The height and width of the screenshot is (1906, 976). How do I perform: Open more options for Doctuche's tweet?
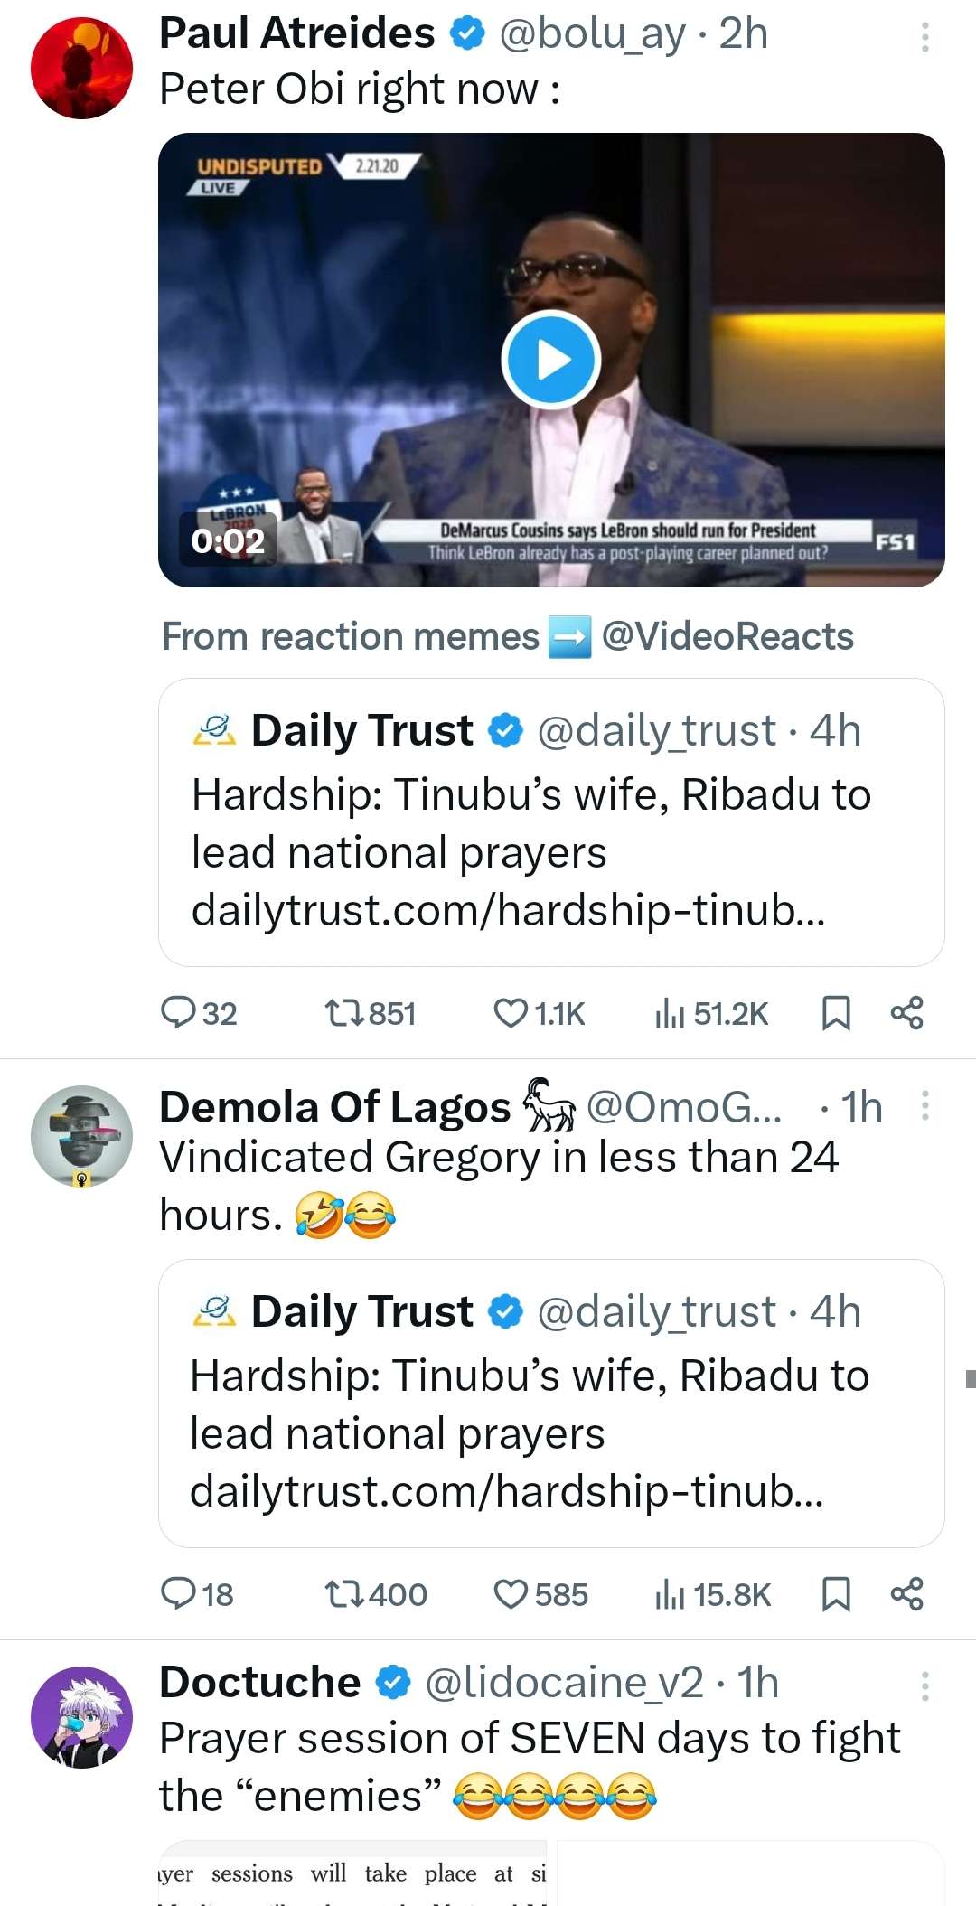tap(924, 1686)
